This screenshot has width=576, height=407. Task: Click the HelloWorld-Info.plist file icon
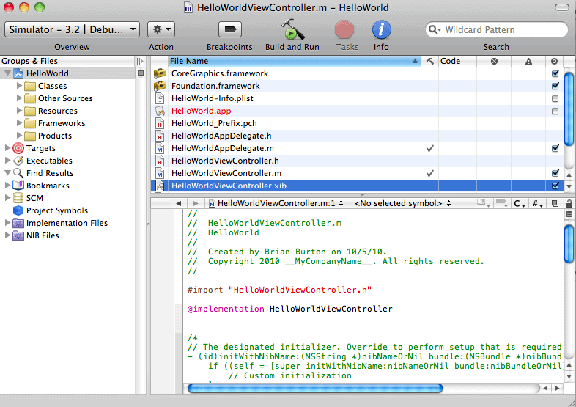click(160, 98)
